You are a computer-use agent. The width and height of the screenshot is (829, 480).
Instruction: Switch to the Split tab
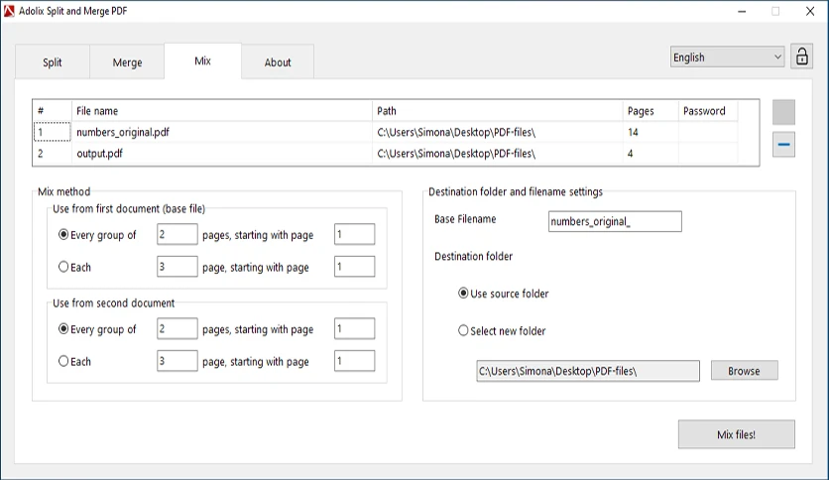tap(53, 62)
